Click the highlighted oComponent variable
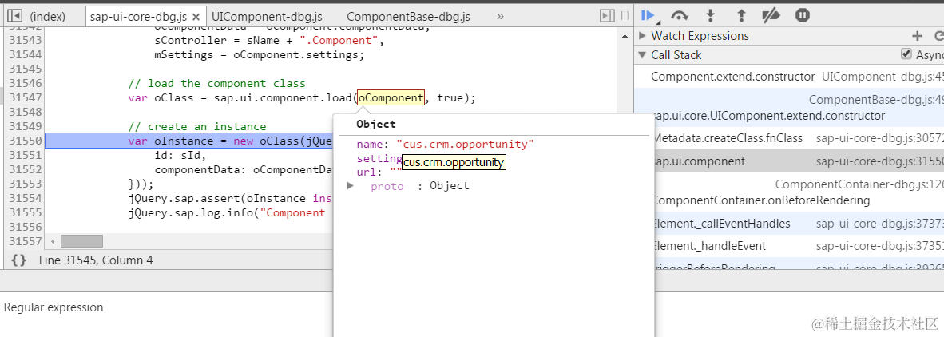 pyautogui.click(x=391, y=97)
